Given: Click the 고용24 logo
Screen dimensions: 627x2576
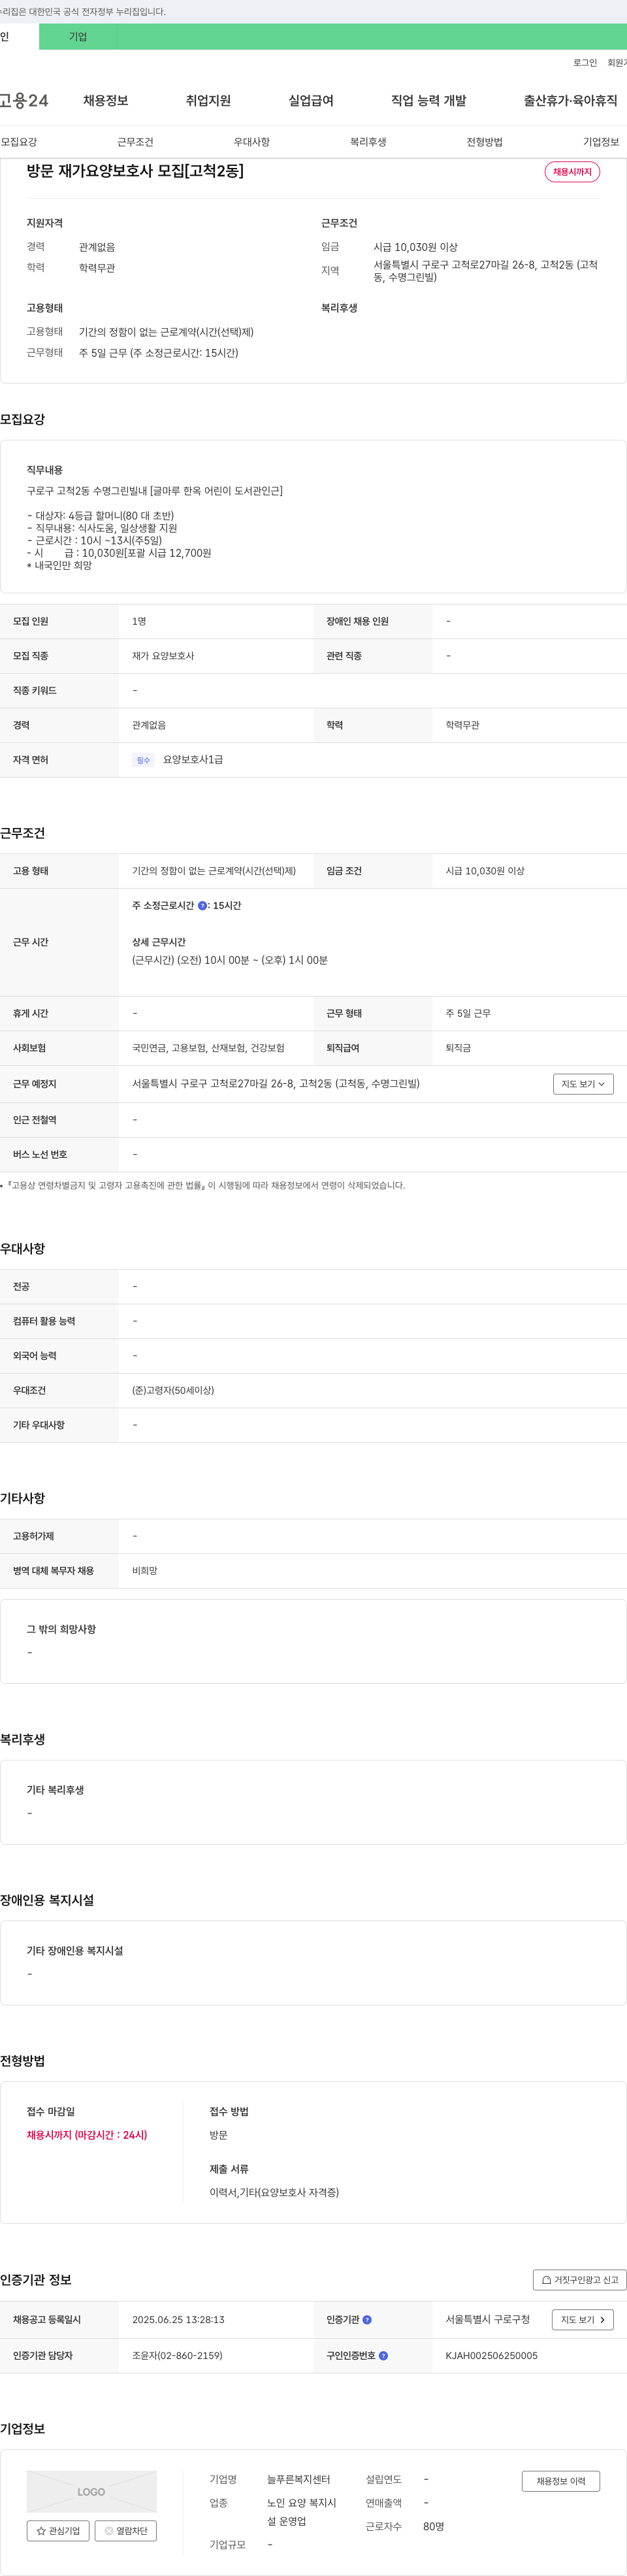Looking at the screenshot, I should [x=24, y=101].
